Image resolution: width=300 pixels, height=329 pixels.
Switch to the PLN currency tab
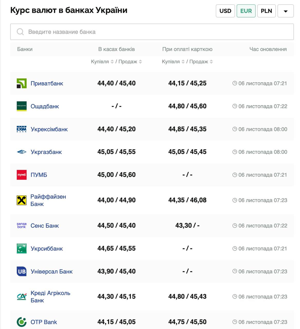click(x=266, y=11)
